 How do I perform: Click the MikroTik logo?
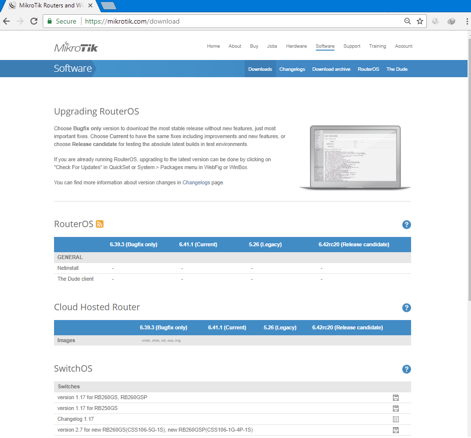click(76, 47)
